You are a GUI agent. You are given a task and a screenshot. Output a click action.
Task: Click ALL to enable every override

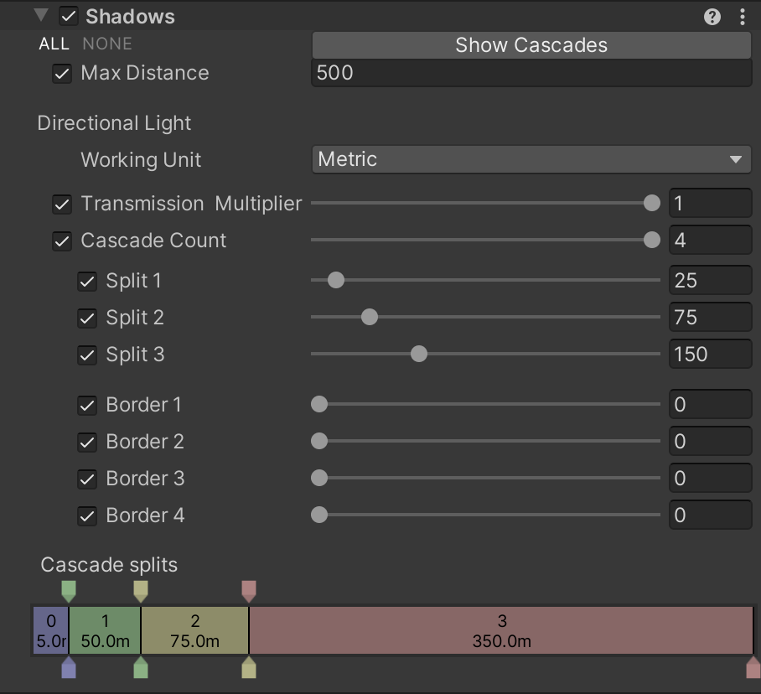coord(54,44)
